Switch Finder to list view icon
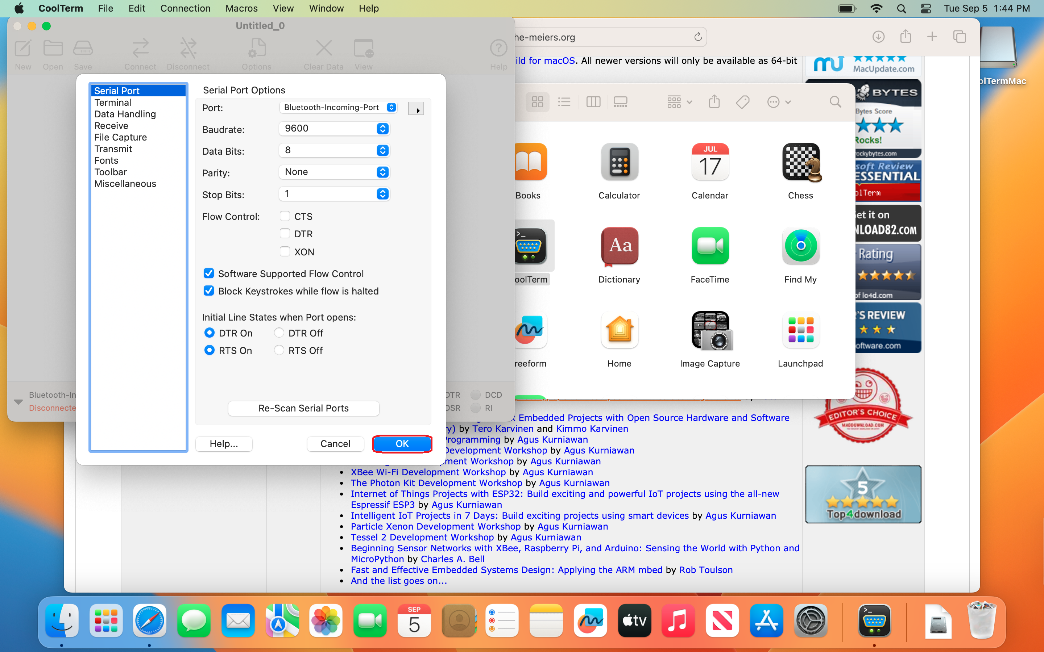This screenshot has height=652, width=1044. coord(564,102)
